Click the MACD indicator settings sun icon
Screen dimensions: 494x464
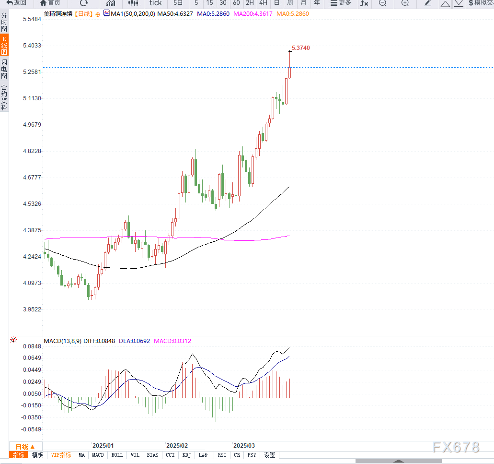coord(13,340)
